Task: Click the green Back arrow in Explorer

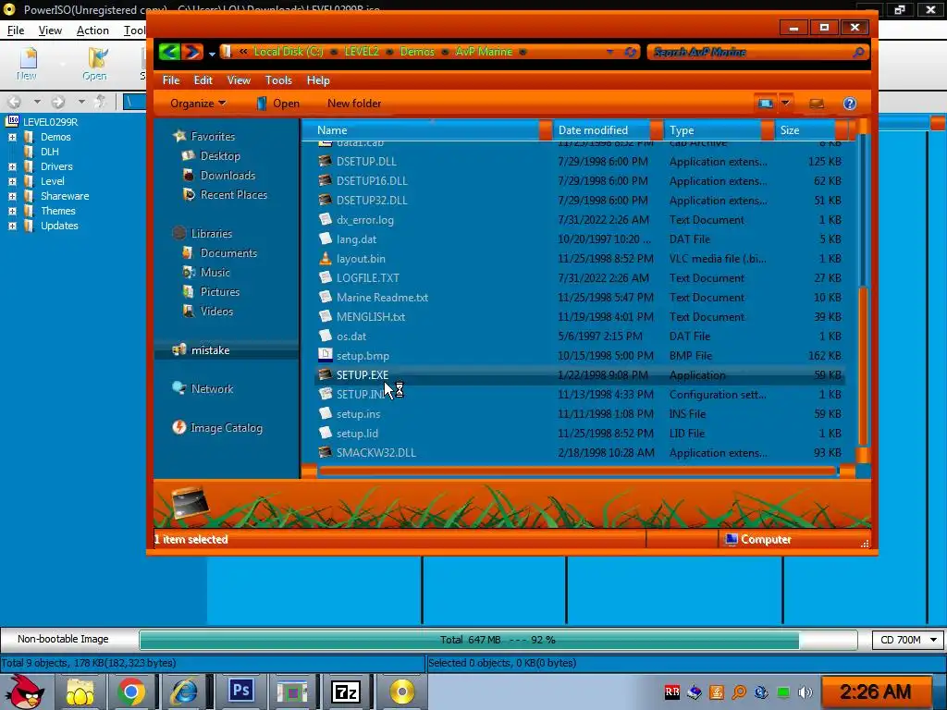Action: click(x=170, y=52)
